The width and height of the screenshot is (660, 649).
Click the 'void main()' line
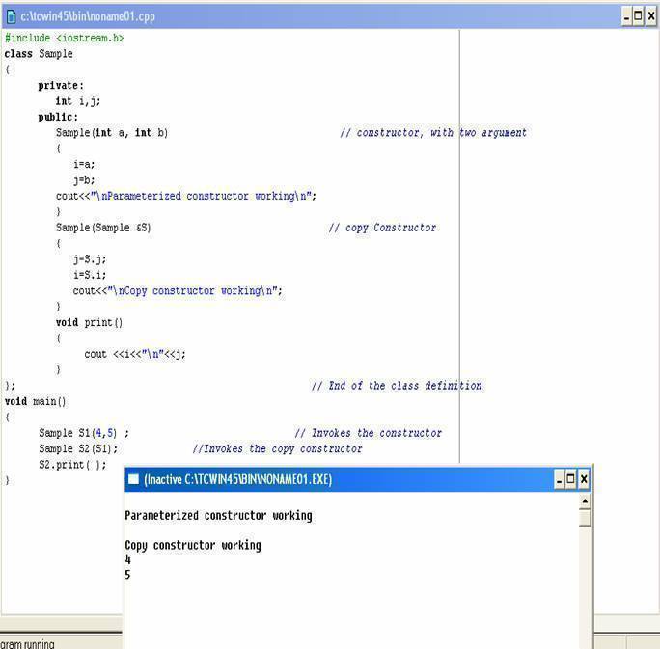tap(35, 401)
